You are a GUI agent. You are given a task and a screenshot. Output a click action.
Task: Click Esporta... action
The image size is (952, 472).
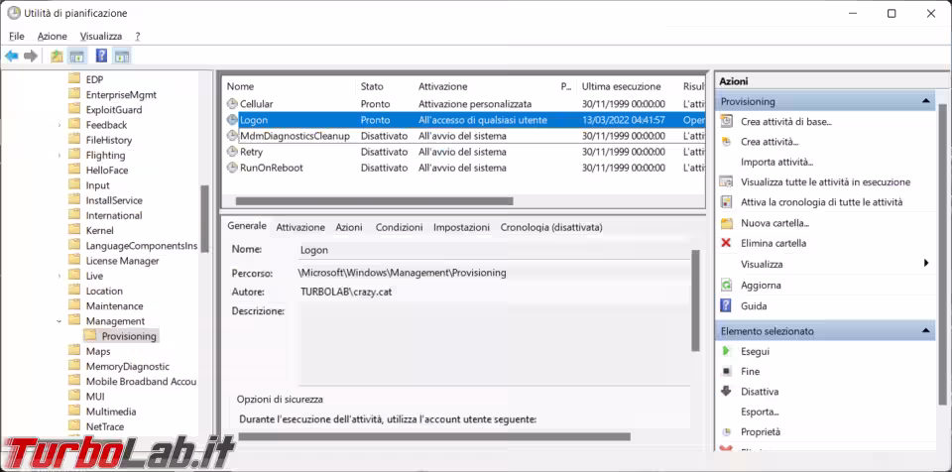click(760, 412)
